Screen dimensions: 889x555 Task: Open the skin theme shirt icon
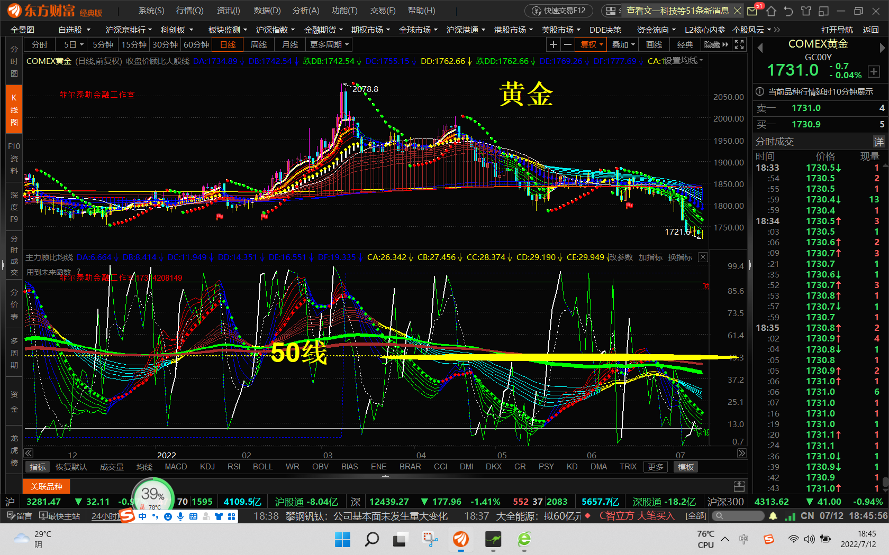(806, 11)
